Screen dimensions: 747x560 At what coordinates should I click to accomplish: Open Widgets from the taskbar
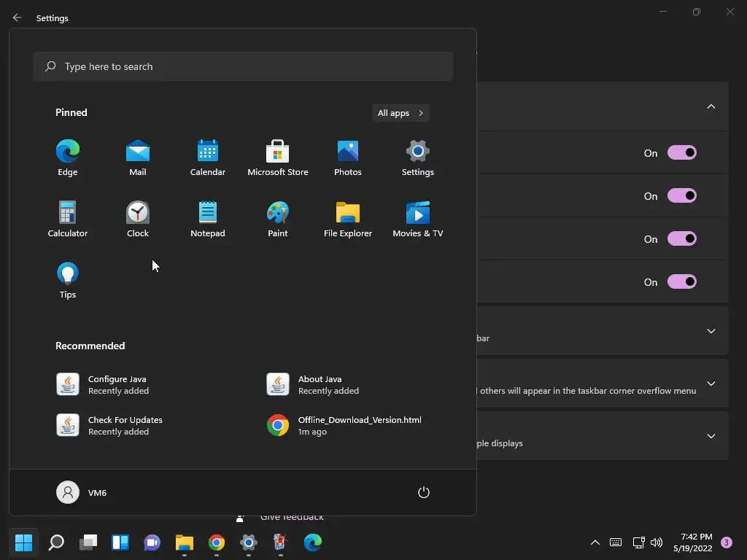point(120,542)
